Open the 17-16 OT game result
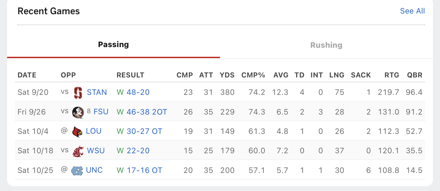 144,170
